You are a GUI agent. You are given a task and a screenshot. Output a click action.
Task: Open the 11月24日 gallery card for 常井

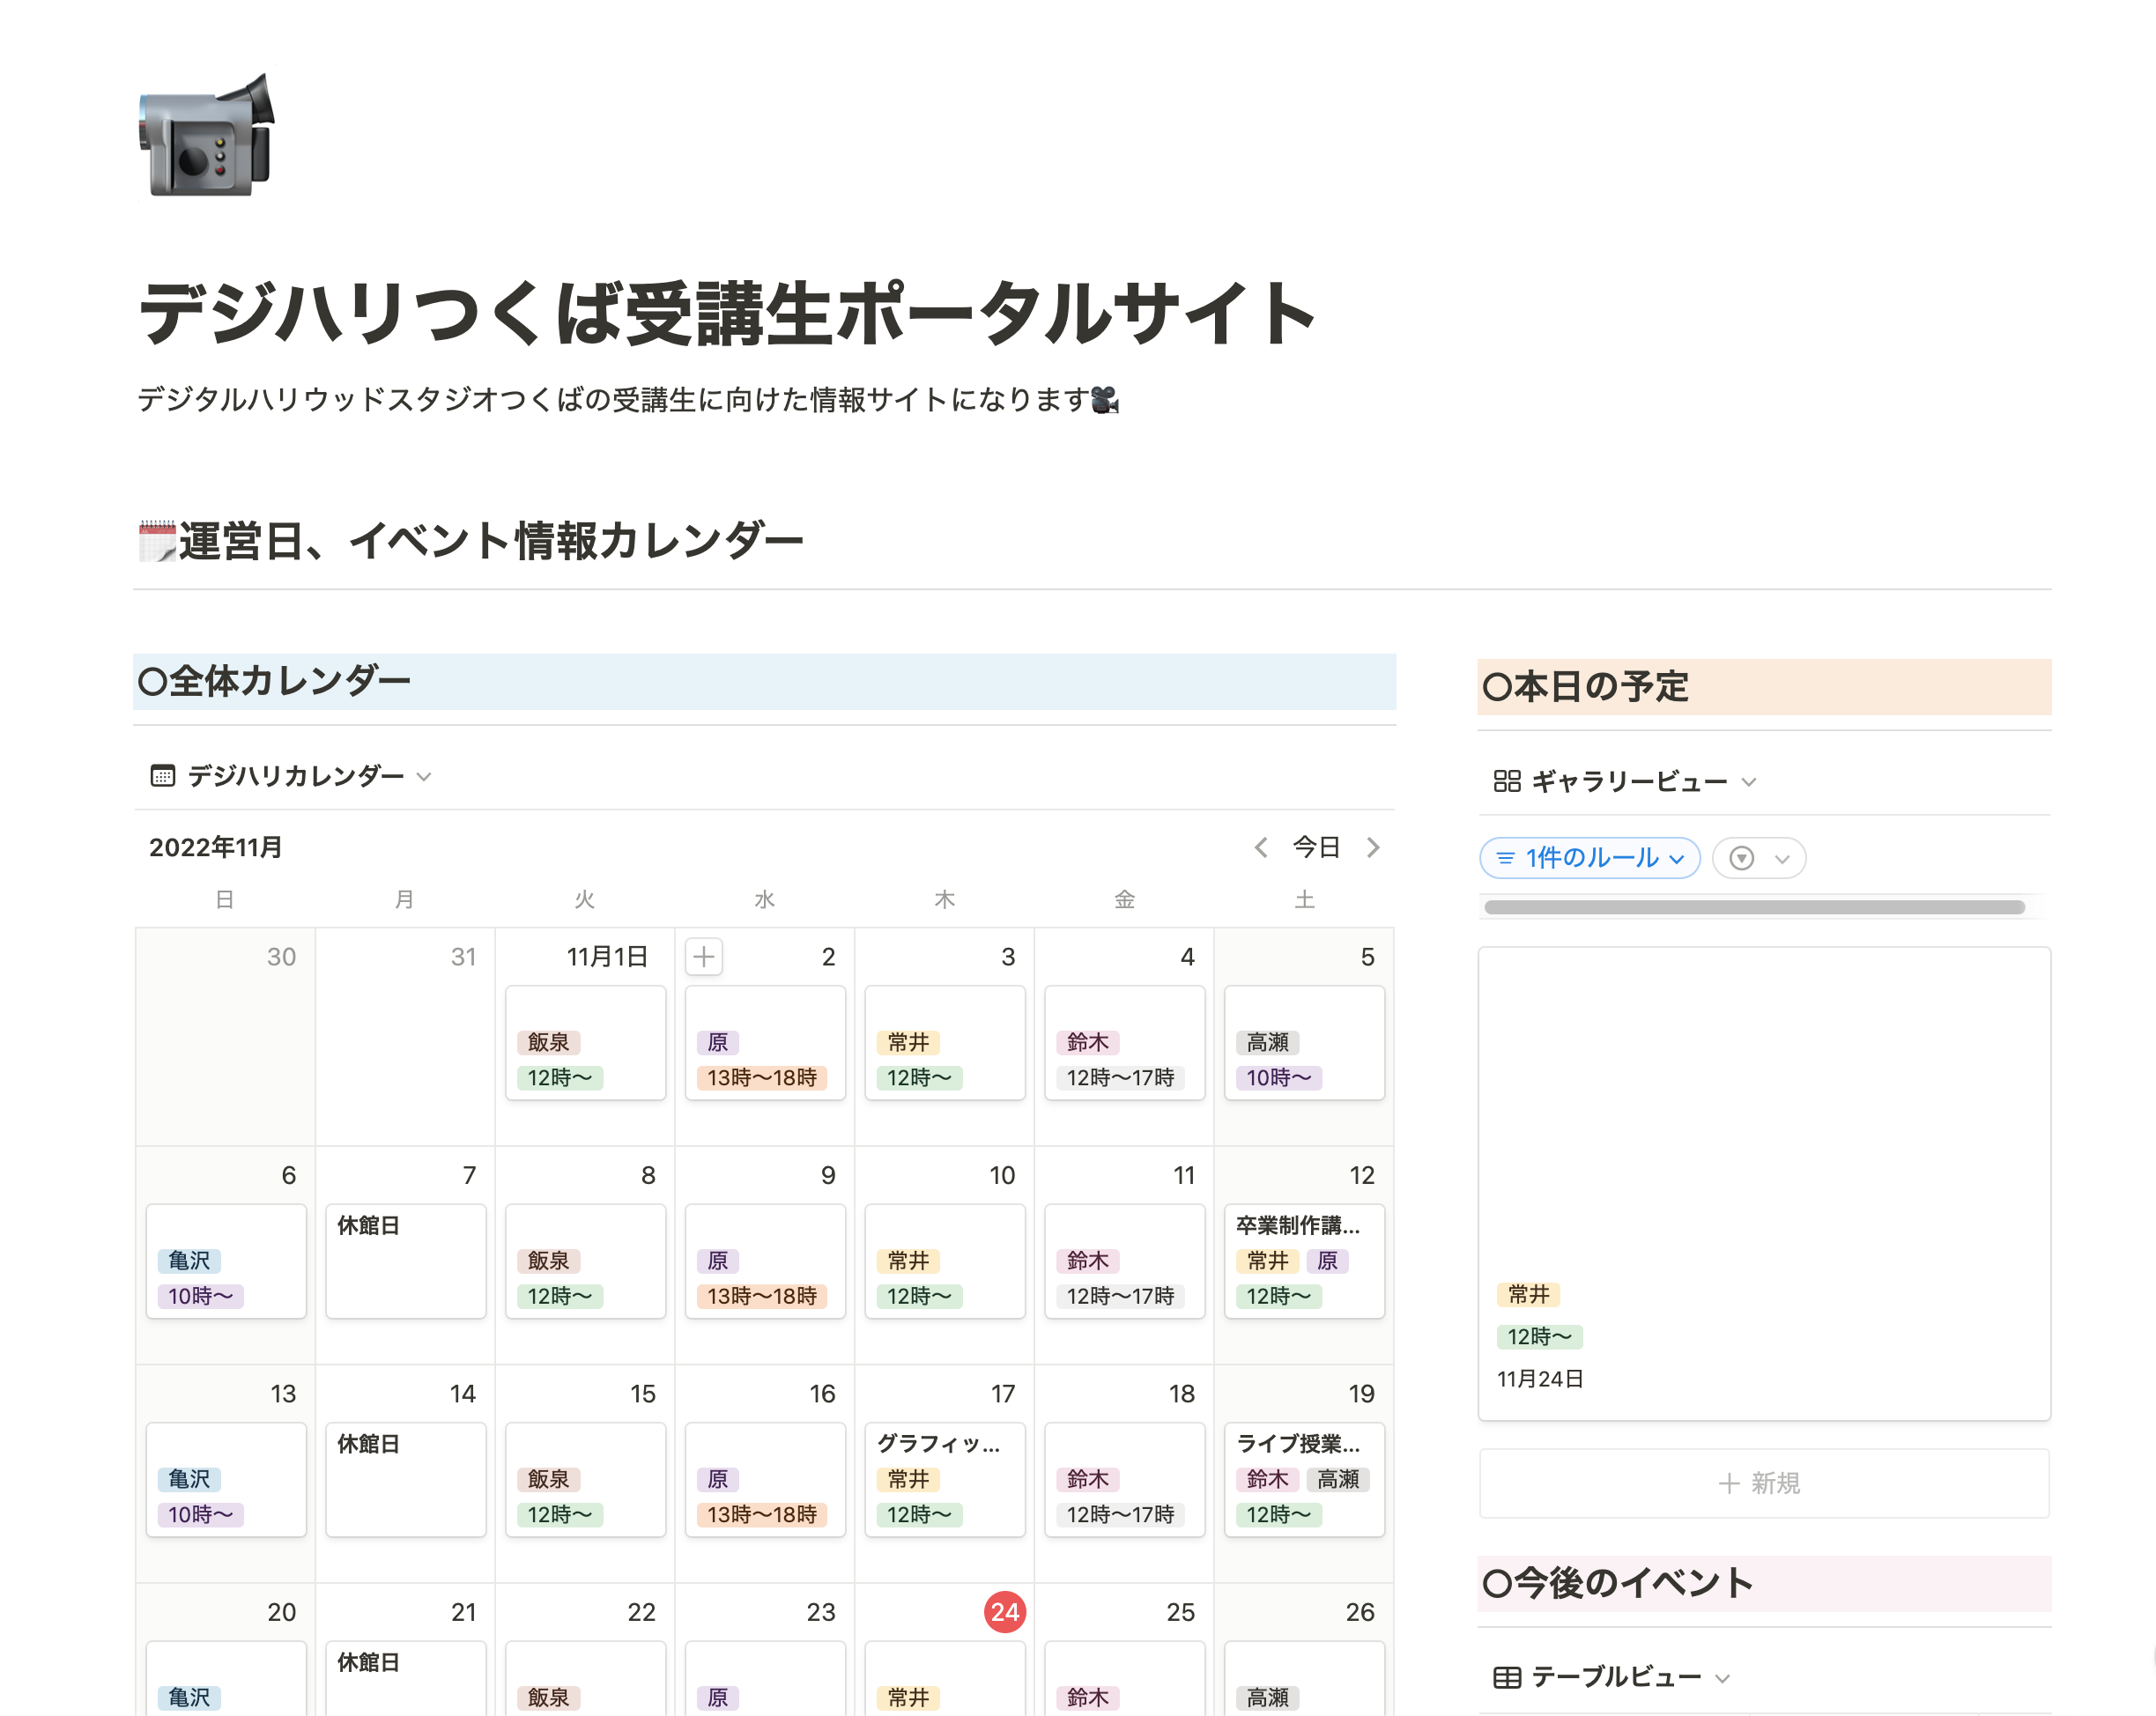click(x=1764, y=1183)
